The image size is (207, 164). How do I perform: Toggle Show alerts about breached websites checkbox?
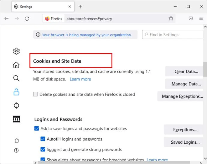(43, 159)
